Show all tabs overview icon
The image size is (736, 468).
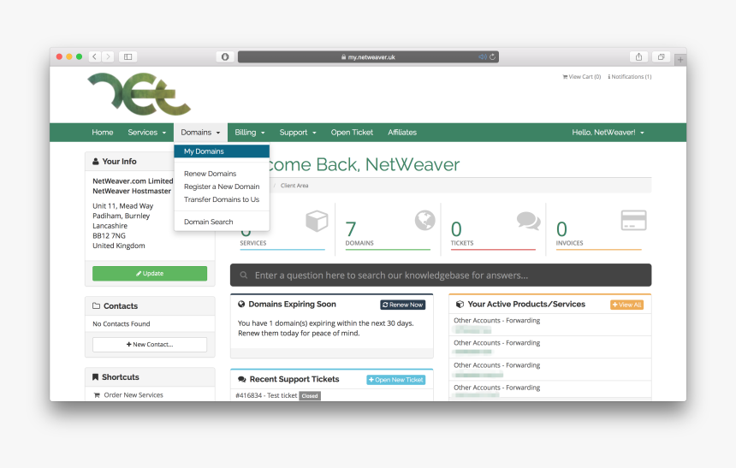point(661,56)
